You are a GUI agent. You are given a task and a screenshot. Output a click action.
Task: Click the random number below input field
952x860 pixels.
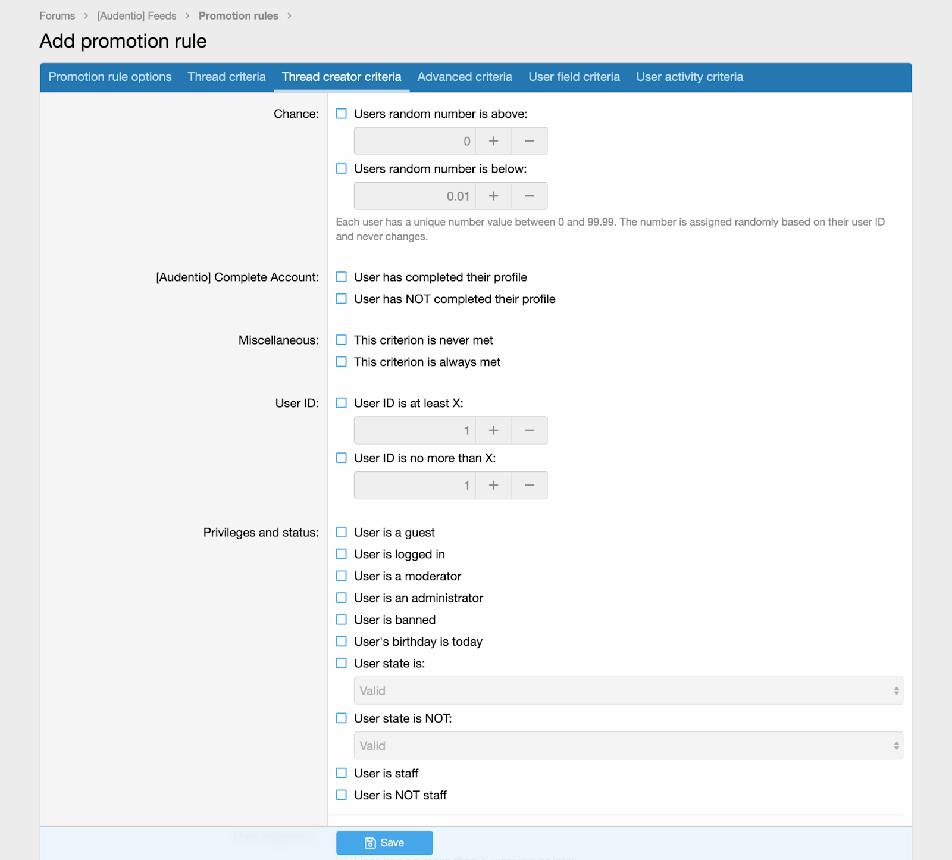(414, 196)
